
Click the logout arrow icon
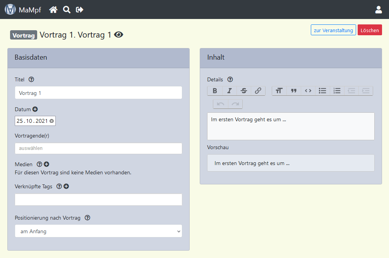(80, 10)
